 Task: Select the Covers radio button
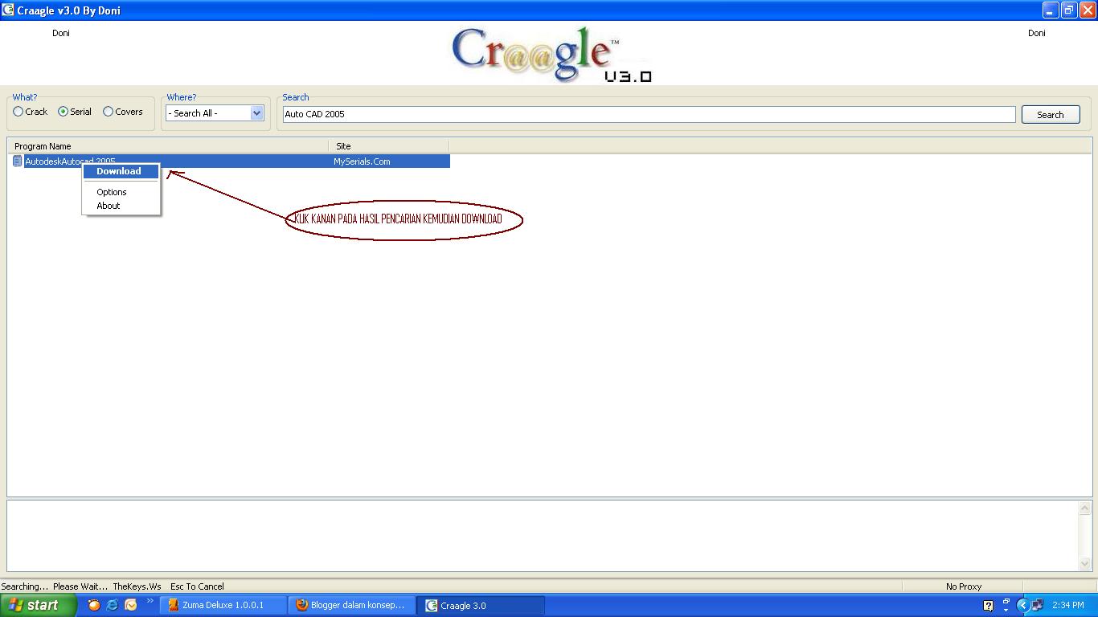[x=109, y=112]
